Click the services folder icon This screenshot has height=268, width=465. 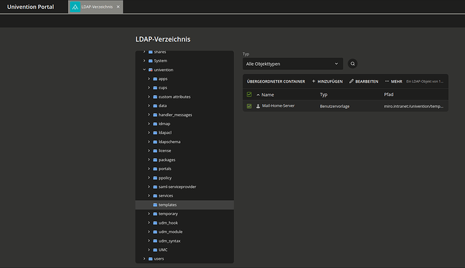coord(155,196)
